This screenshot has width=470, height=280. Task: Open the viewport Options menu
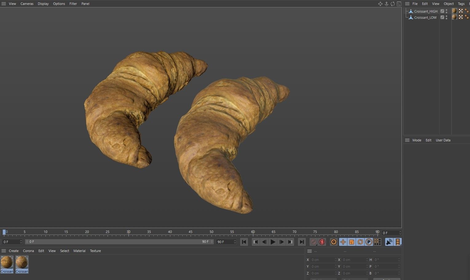click(x=59, y=4)
